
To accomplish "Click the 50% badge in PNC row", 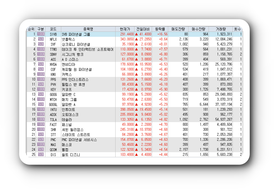I will click(x=41, y=139).
